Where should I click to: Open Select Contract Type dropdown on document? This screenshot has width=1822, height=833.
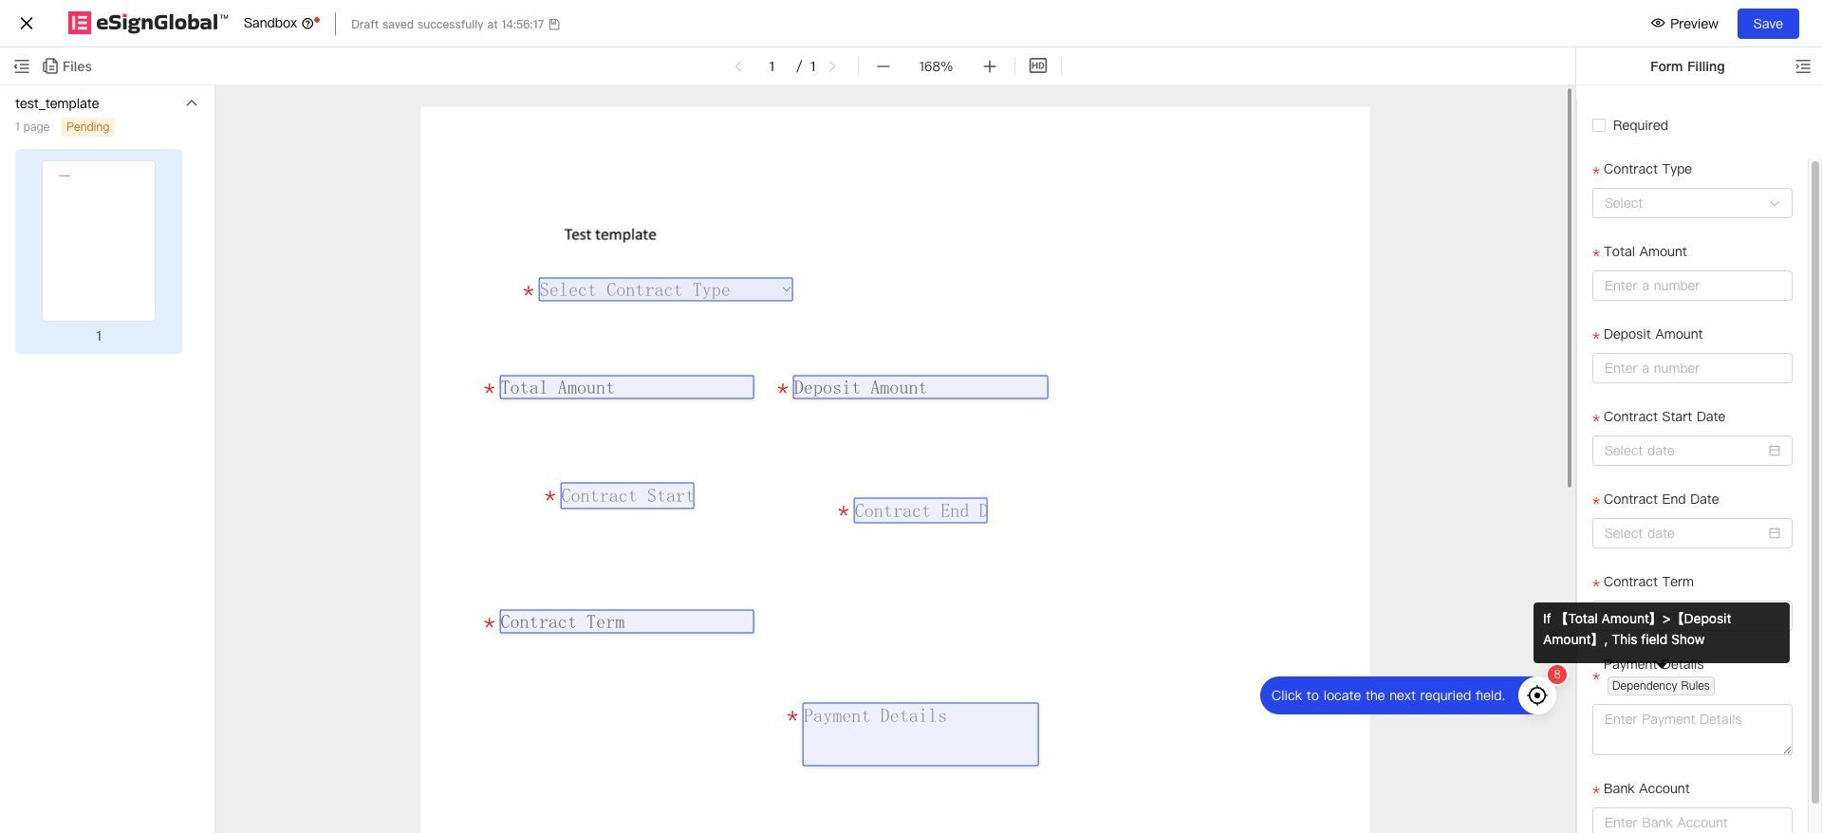pyautogui.click(x=665, y=289)
